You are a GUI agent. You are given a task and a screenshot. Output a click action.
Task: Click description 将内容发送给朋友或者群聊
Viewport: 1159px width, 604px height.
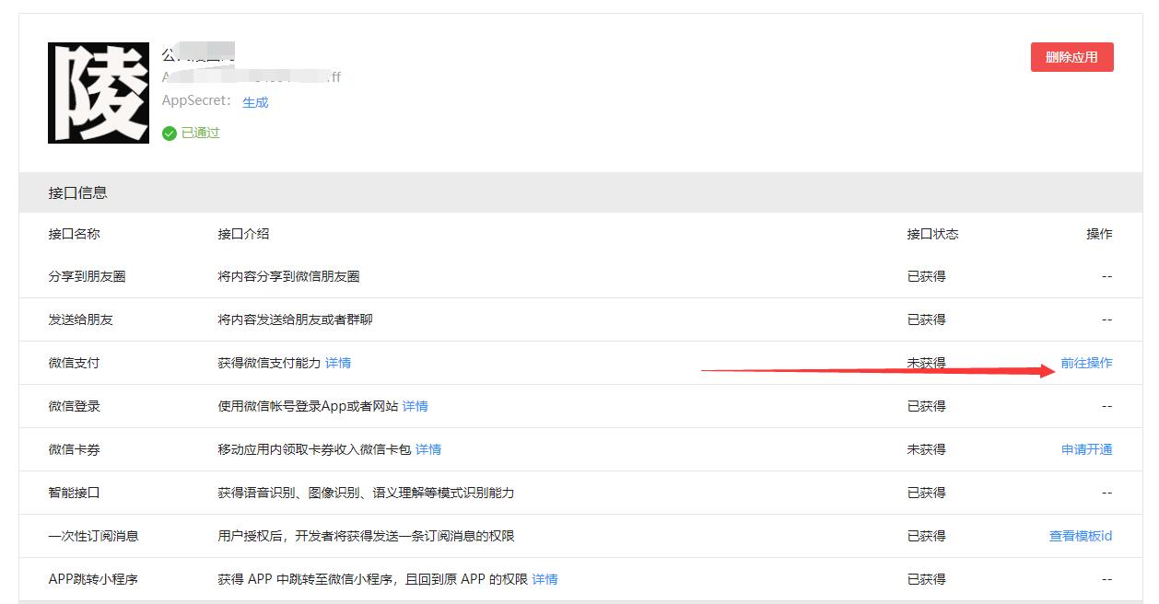click(296, 319)
